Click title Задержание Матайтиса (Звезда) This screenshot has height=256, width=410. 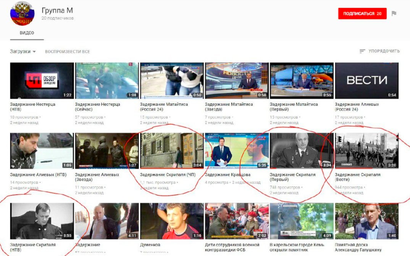tap(229, 107)
